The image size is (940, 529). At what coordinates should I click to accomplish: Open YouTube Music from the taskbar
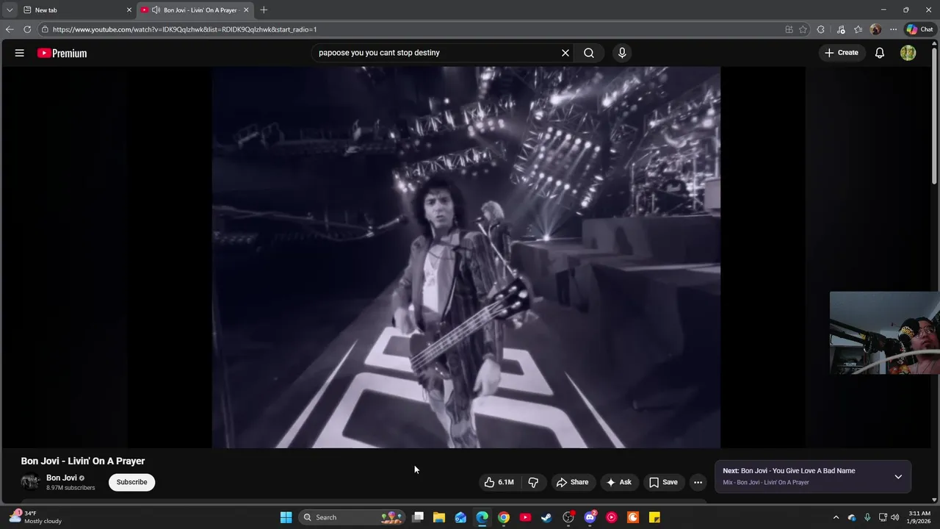click(611, 517)
